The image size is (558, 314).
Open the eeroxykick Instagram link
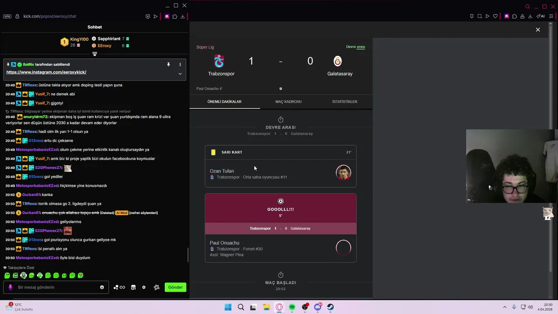click(x=46, y=72)
